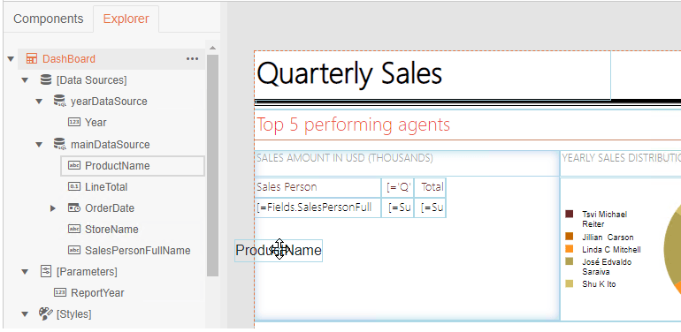The width and height of the screenshot is (681, 332).
Task: Collapse the Parameters node
Action: coord(25,272)
